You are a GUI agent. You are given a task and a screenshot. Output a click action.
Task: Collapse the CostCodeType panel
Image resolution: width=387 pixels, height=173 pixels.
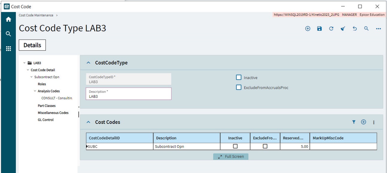88,63
